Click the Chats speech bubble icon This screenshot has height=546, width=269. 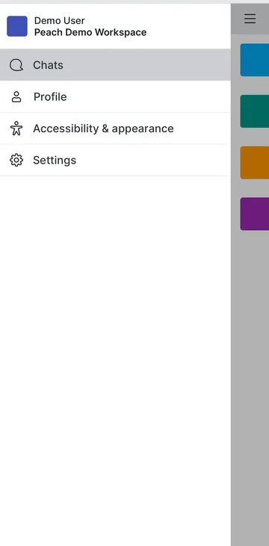16,65
